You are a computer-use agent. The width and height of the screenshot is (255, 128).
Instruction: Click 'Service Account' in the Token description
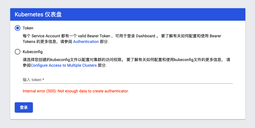(x=46, y=36)
